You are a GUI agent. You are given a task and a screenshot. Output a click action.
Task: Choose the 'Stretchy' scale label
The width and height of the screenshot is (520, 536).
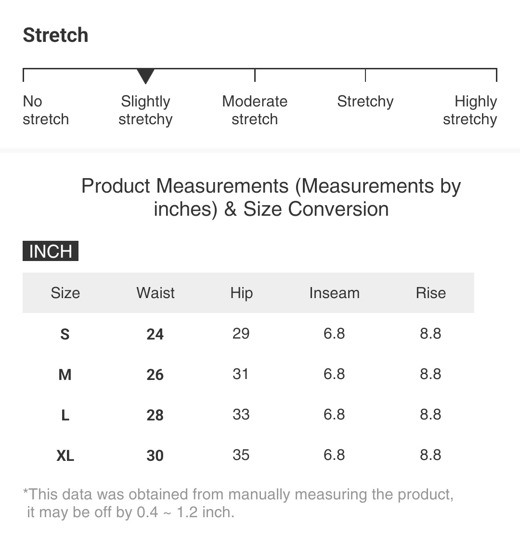tap(365, 102)
